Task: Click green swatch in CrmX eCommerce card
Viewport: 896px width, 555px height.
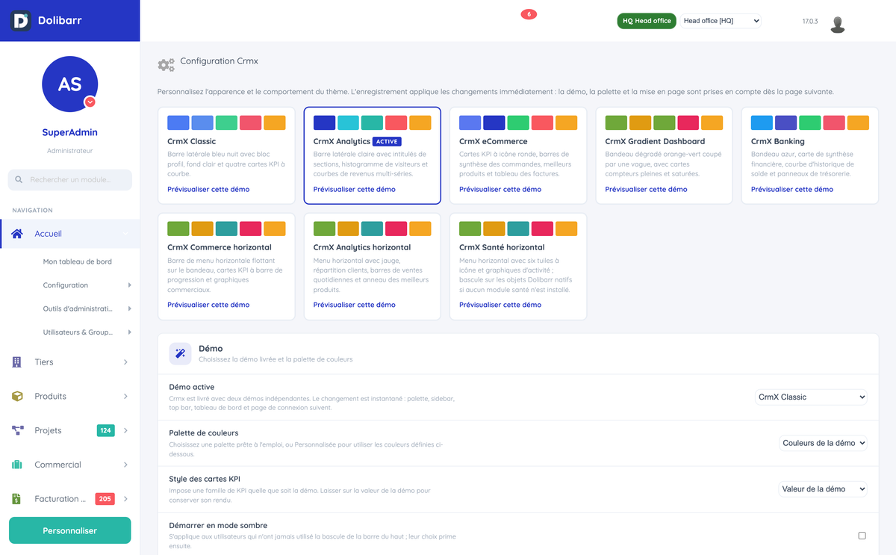Action: (x=518, y=123)
